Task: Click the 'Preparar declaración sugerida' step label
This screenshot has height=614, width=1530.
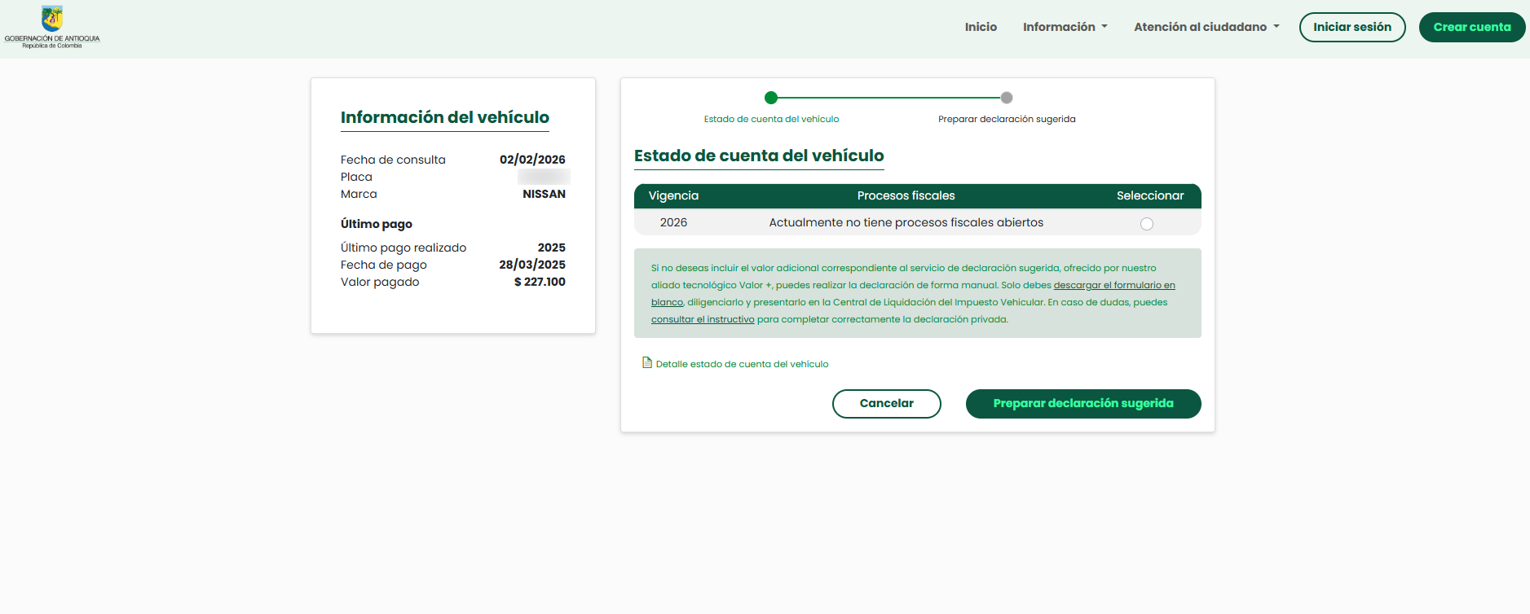Action: [x=1007, y=119]
